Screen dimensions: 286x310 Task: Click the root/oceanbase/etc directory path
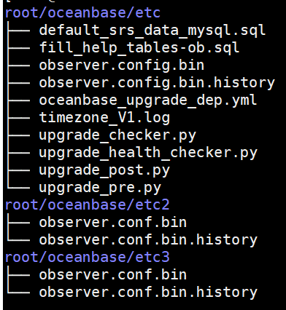click(82, 13)
